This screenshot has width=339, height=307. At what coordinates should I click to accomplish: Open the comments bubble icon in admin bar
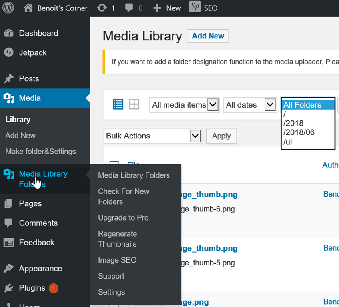[130, 8]
